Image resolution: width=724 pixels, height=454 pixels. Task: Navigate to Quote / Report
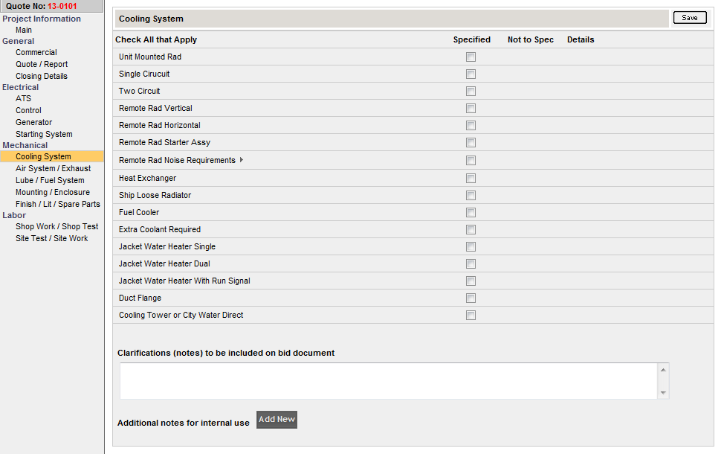coord(42,65)
